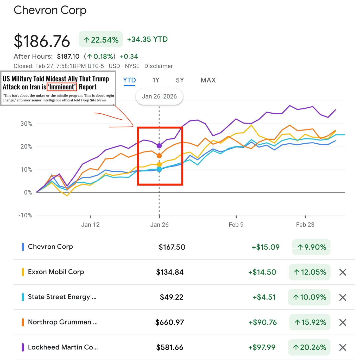Remove State Street Energy comparison
The image size is (360, 362).
(343, 297)
